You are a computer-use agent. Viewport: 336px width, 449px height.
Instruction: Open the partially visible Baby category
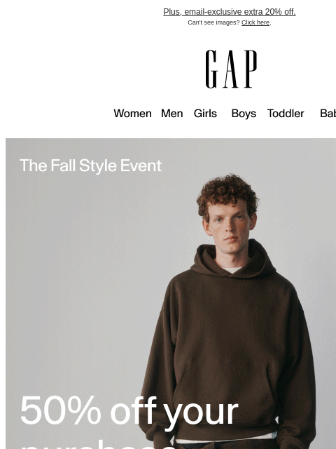coord(328,114)
